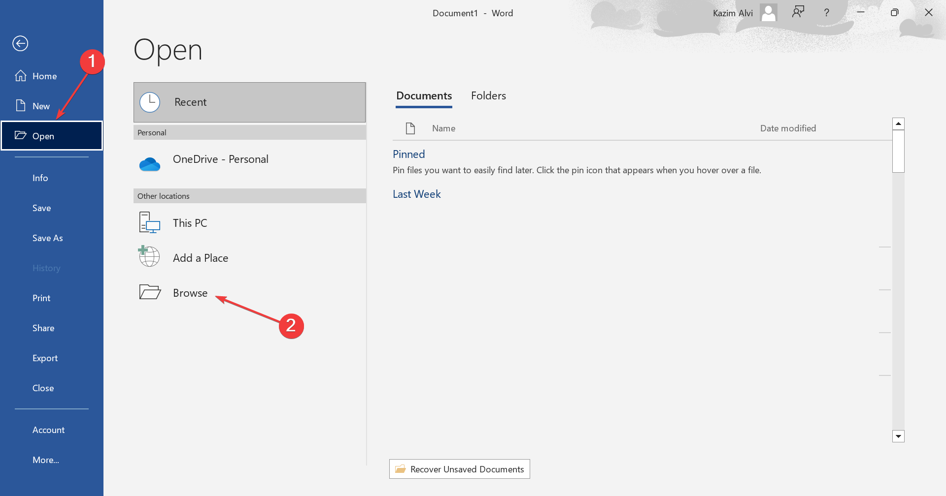Click the This PC computer icon
Viewport: 946px width, 496px height.
pos(150,222)
